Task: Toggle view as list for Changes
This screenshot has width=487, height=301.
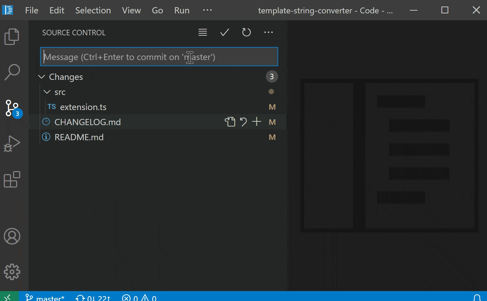Action: point(202,32)
